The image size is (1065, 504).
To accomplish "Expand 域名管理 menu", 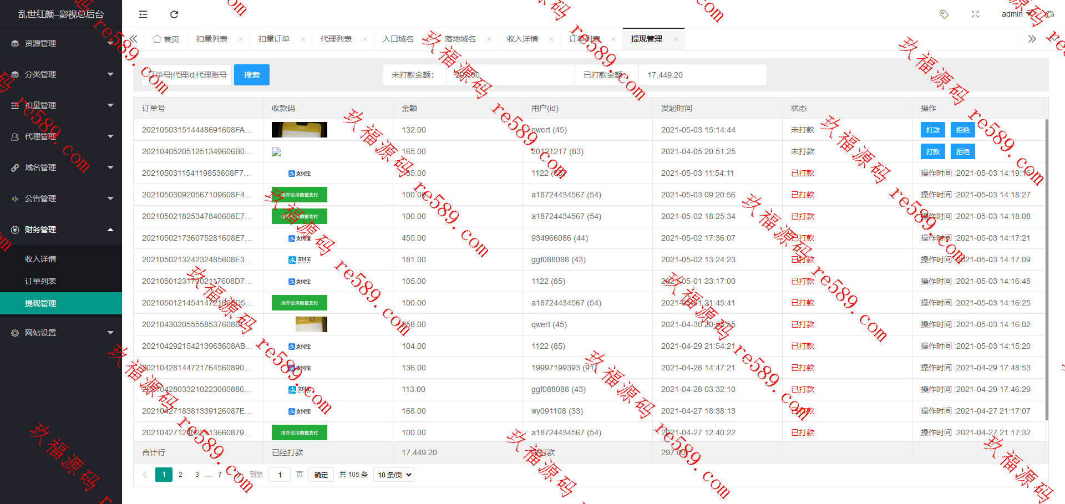I will 110,167.
